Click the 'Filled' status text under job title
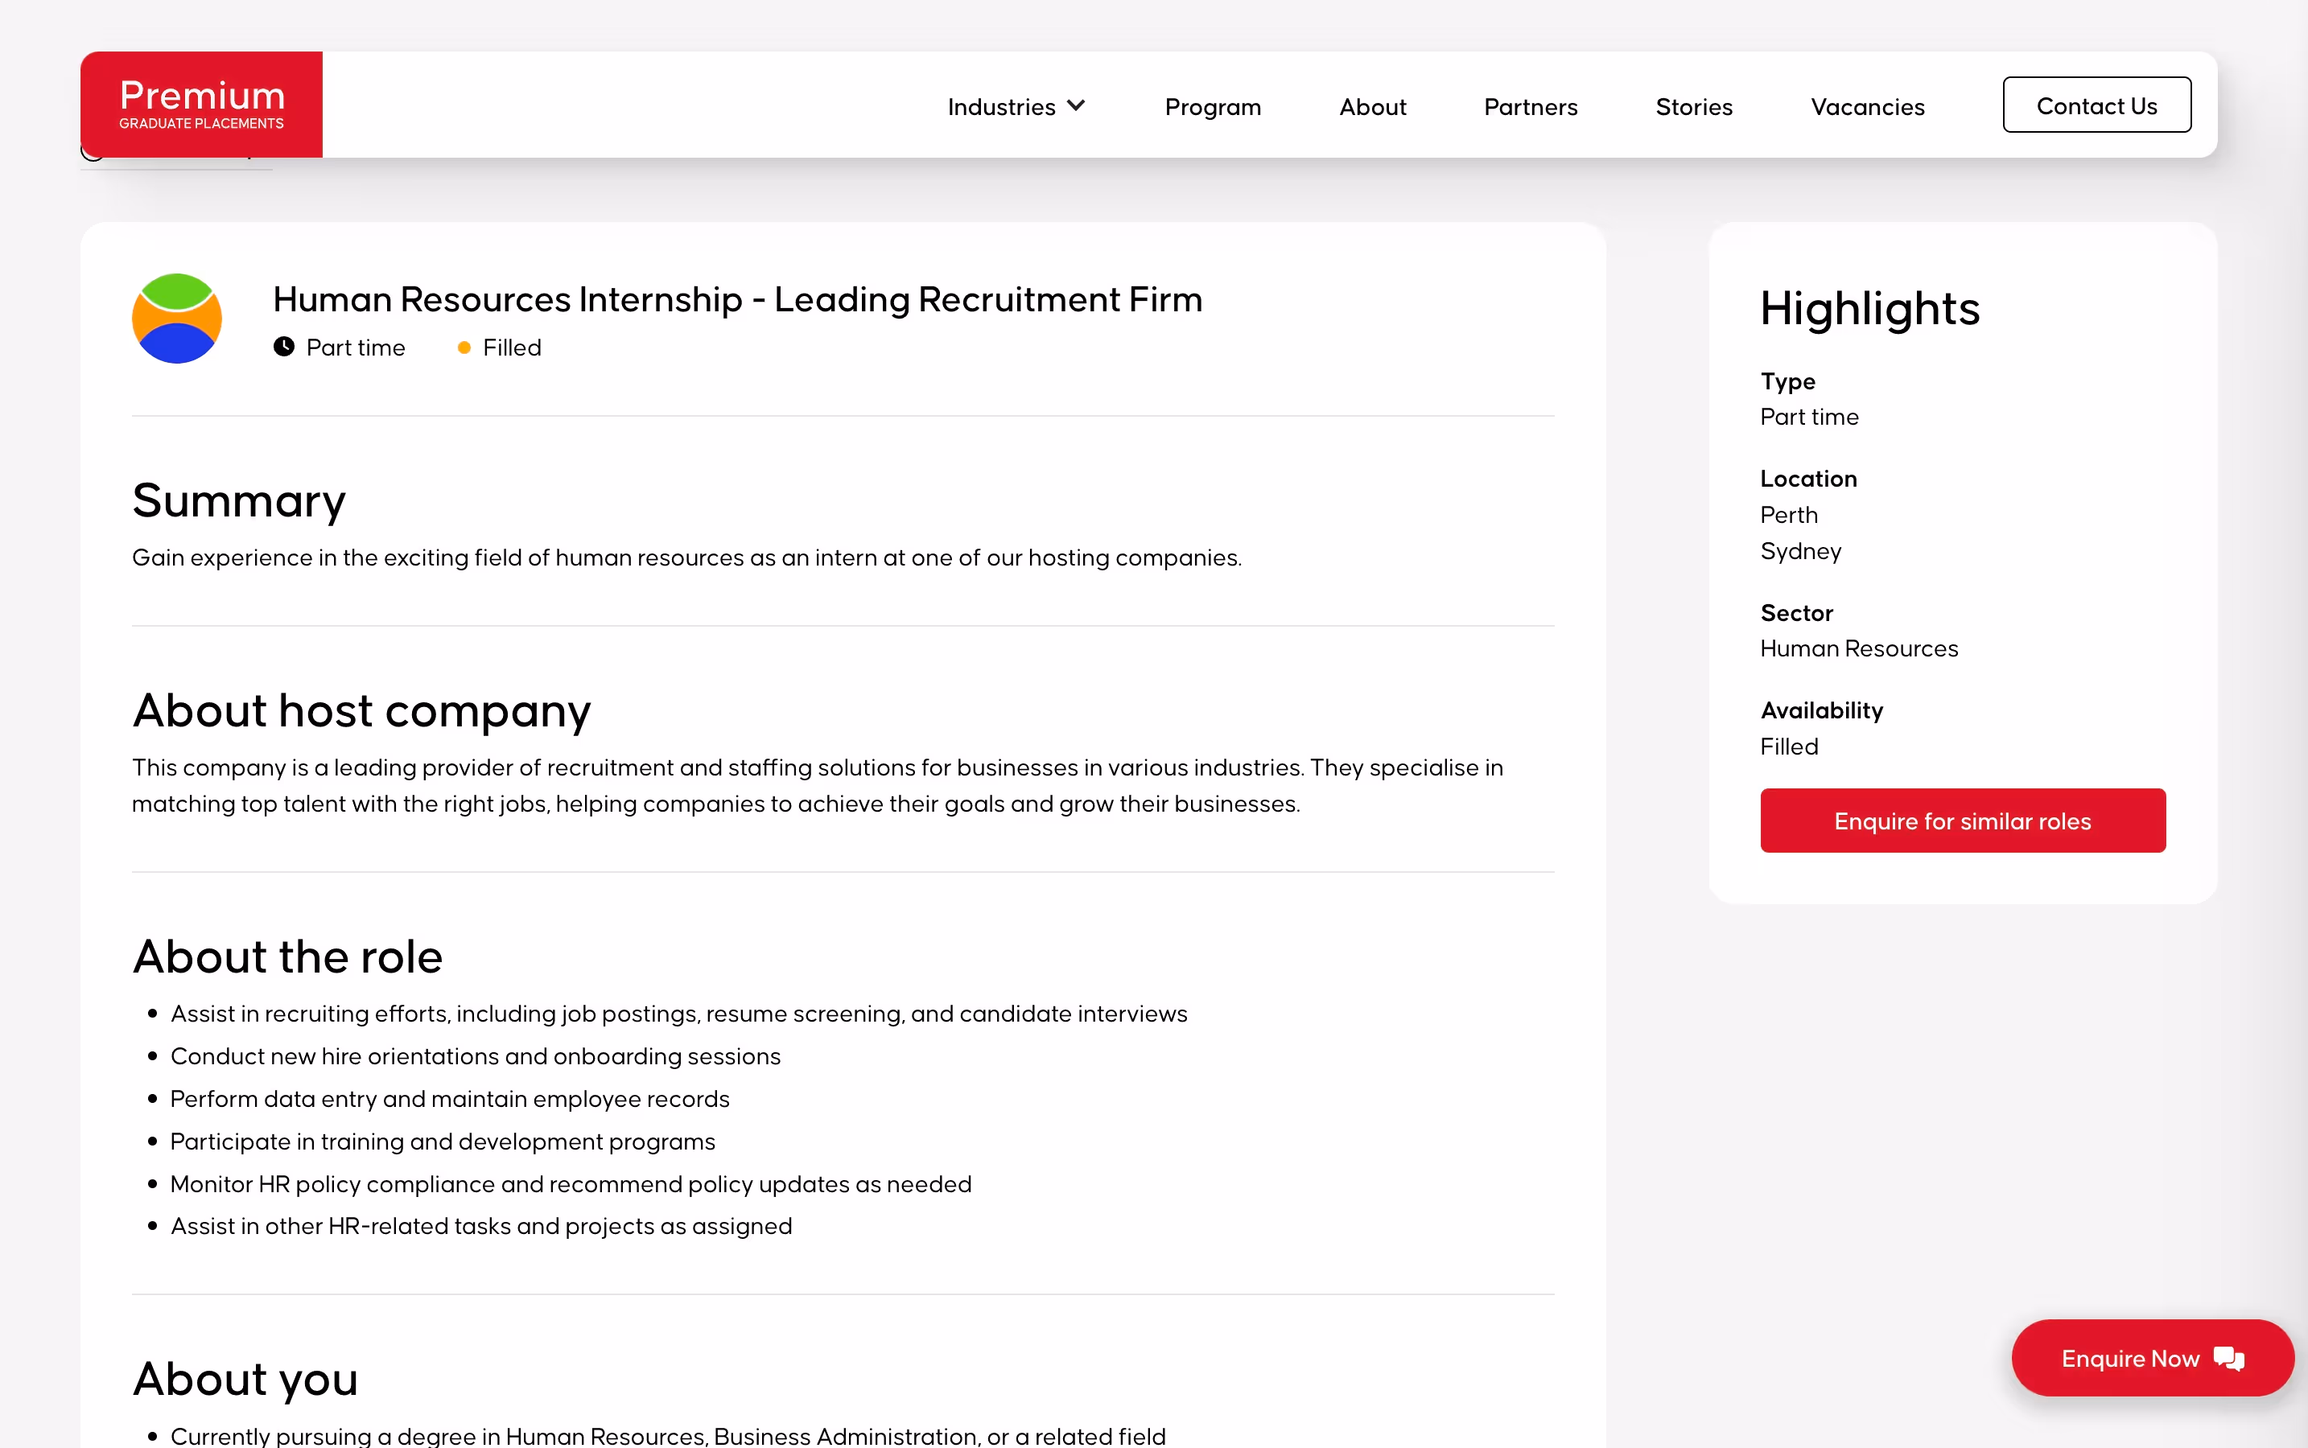Image resolution: width=2308 pixels, height=1448 pixels. (512, 348)
